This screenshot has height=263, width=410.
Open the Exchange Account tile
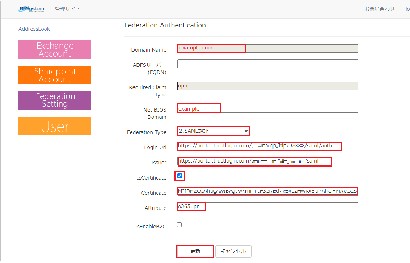(55, 49)
